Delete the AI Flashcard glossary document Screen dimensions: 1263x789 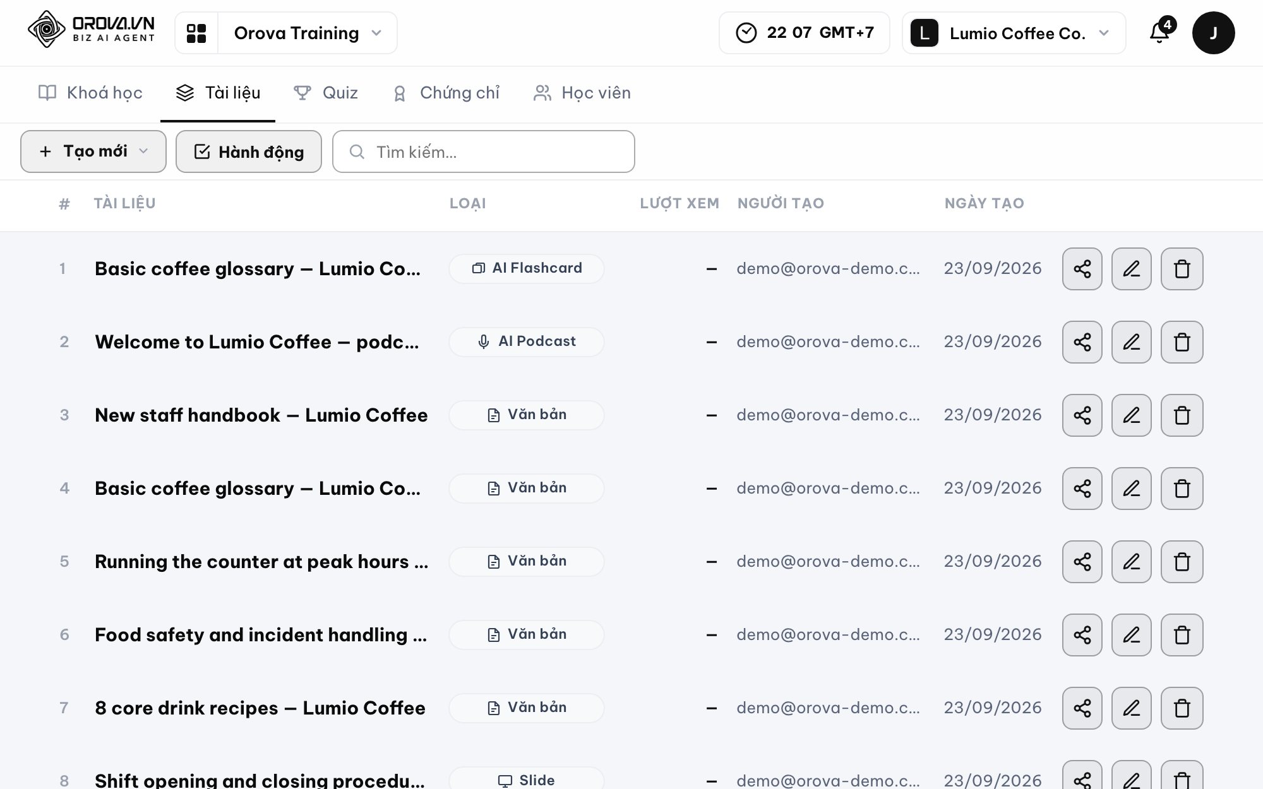tap(1182, 269)
